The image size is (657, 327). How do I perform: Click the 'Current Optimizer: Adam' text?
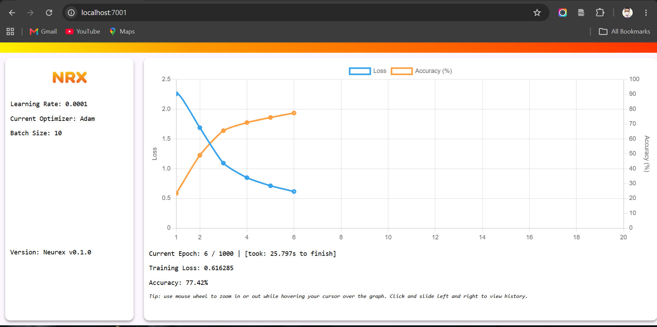click(53, 119)
